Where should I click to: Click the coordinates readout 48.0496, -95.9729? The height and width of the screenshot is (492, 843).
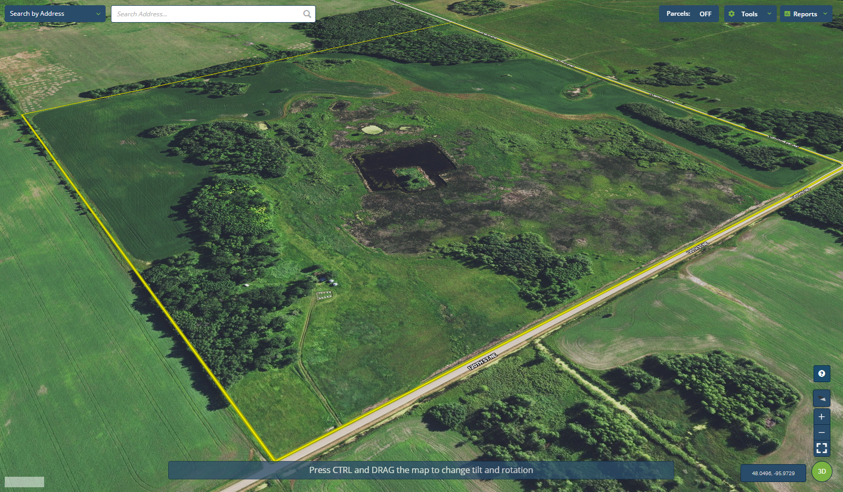pyautogui.click(x=773, y=473)
